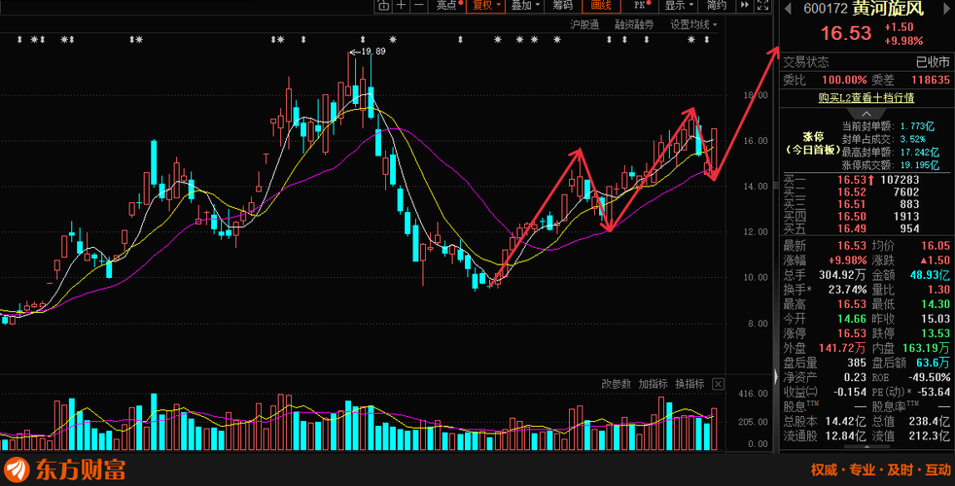Image resolution: width=955 pixels, height=486 pixels.
Task: Select the 沪股通 tab
Action: pyautogui.click(x=584, y=24)
